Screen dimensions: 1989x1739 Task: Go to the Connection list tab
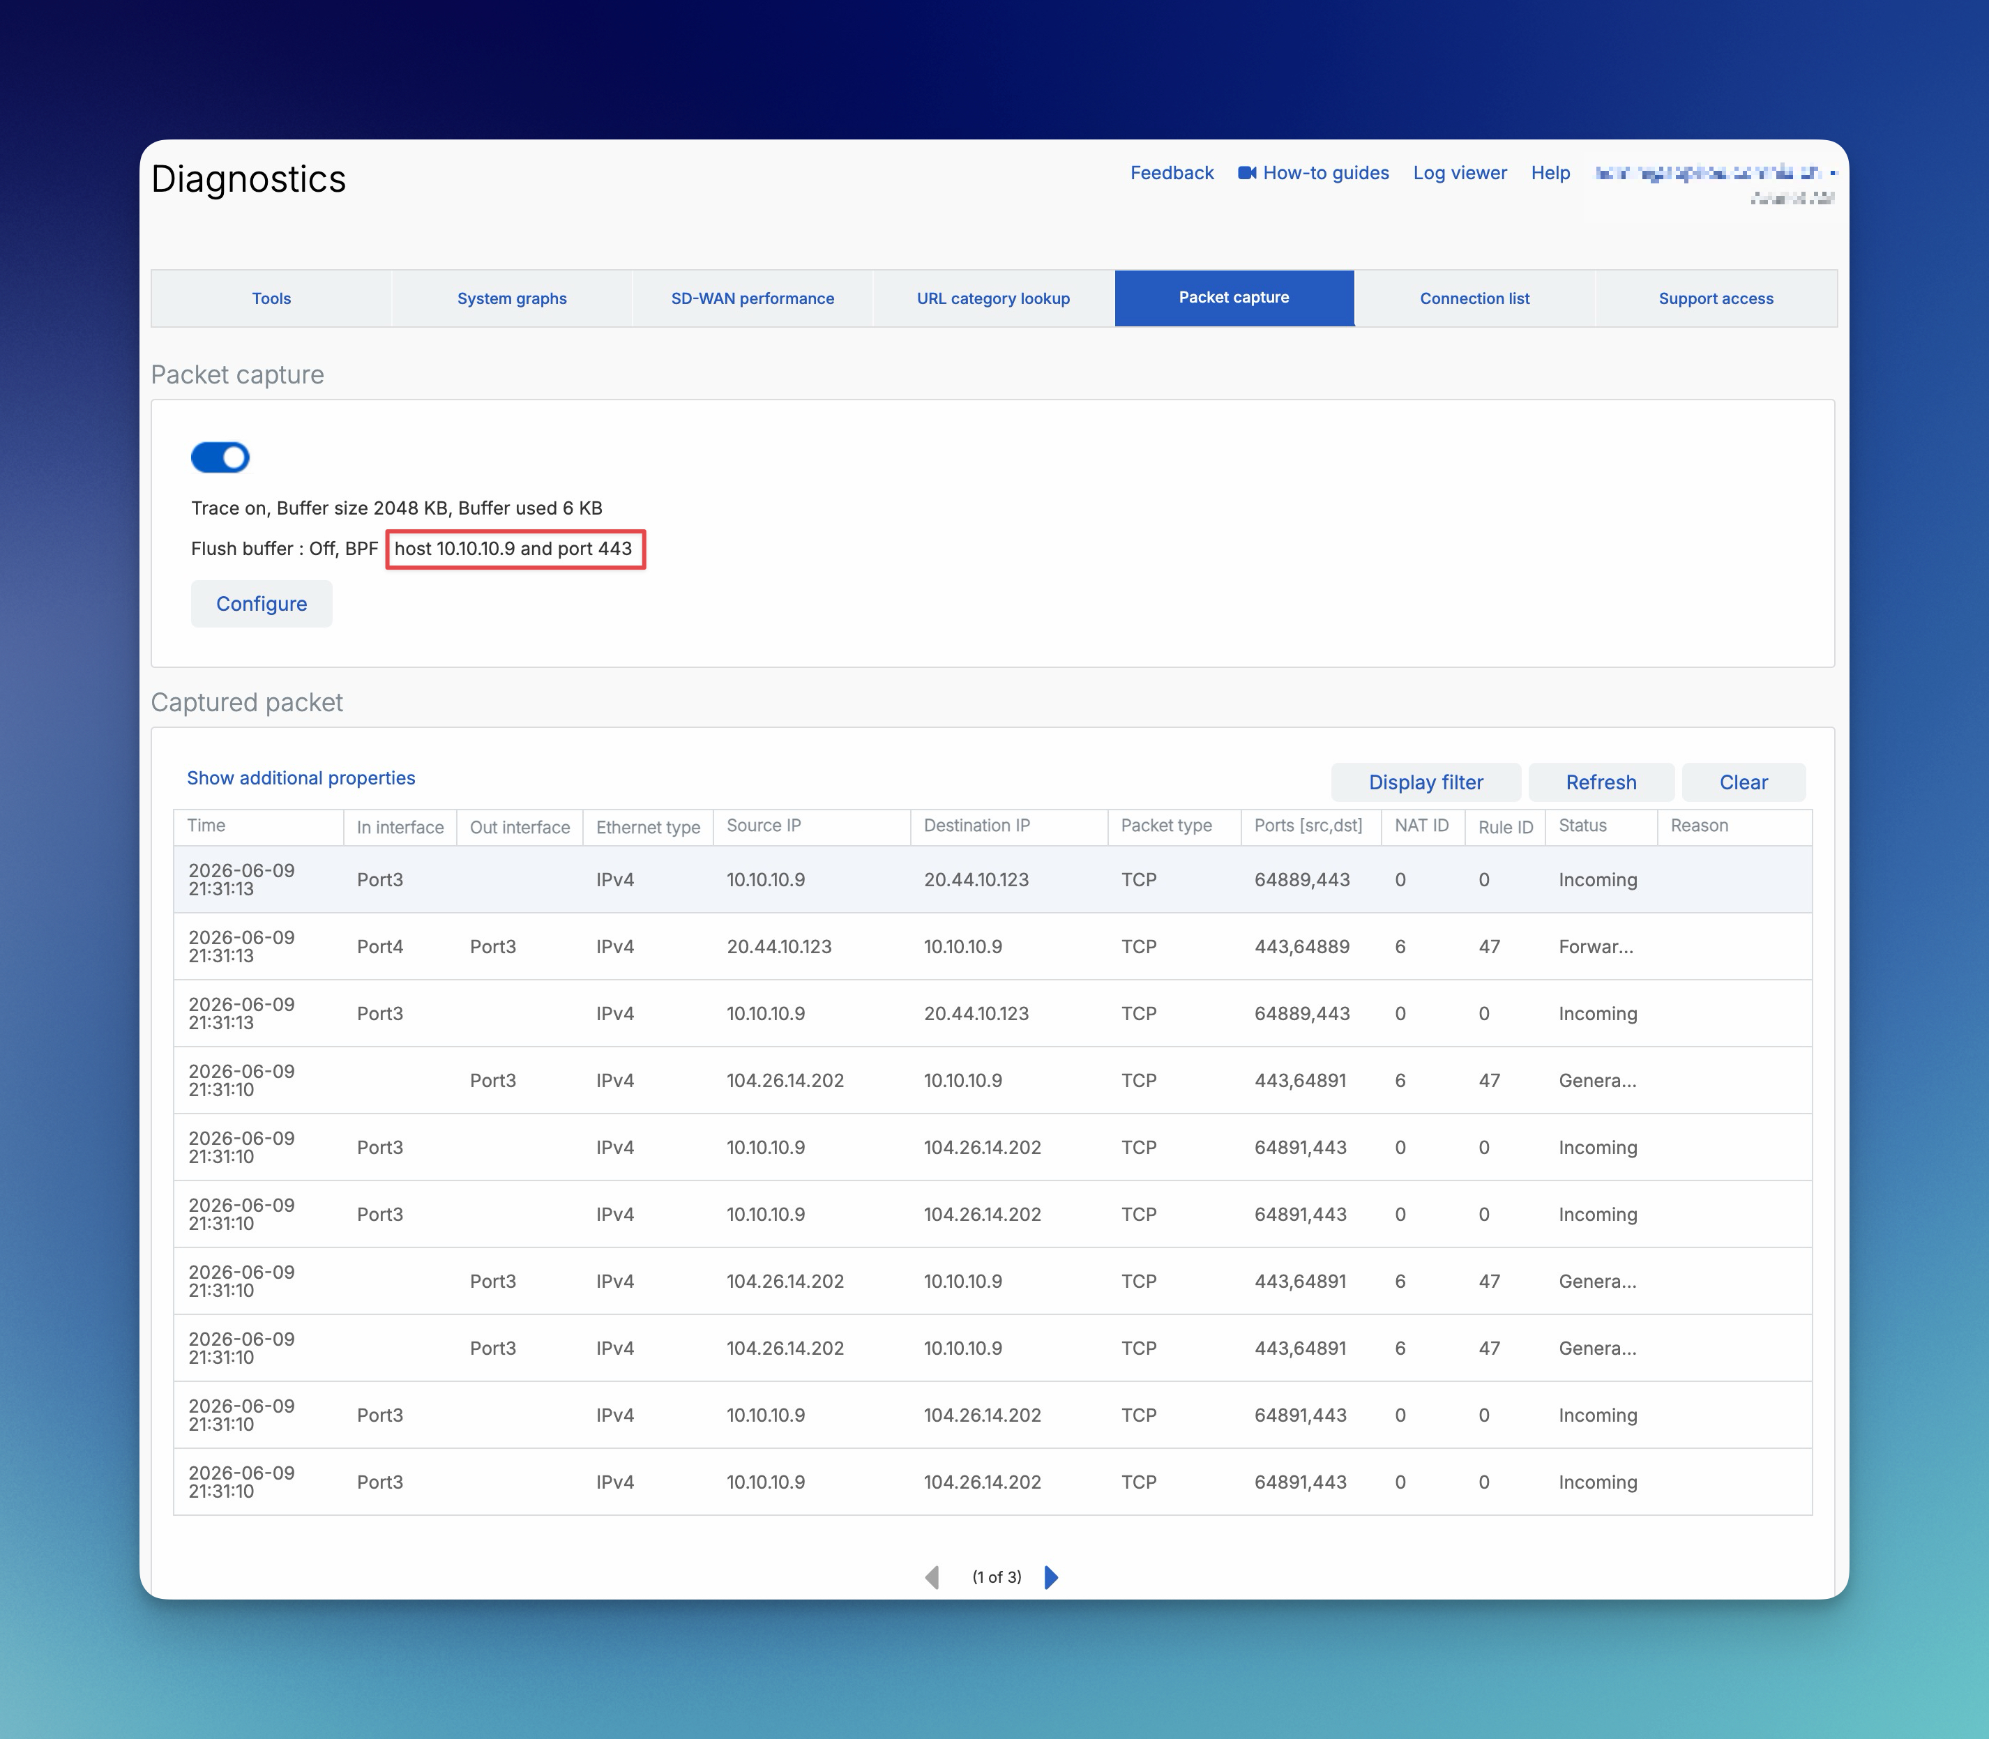click(1474, 298)
